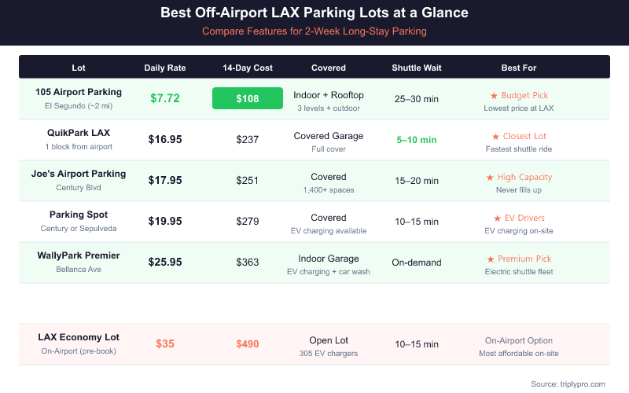Select the LAX Economy Lot name

[x=79, y=337]
